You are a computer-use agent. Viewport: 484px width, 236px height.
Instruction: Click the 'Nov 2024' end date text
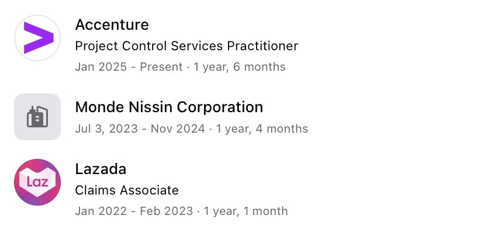tap(178, 129)
